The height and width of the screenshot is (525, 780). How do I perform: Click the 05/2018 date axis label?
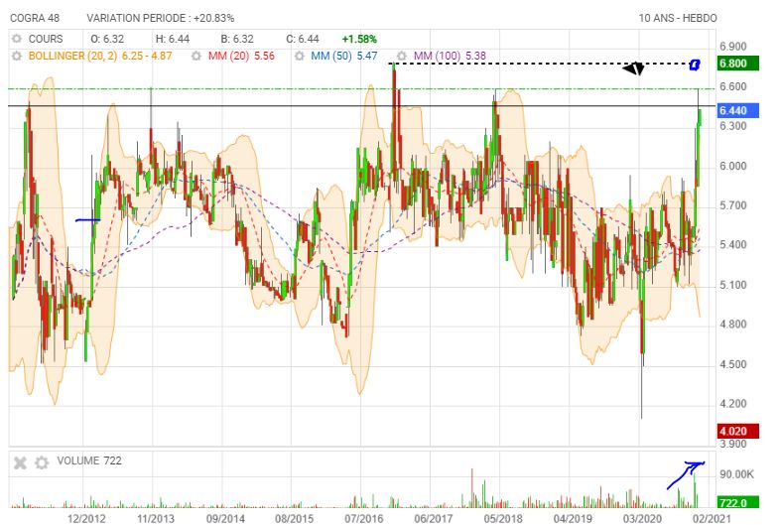point(503,518)
